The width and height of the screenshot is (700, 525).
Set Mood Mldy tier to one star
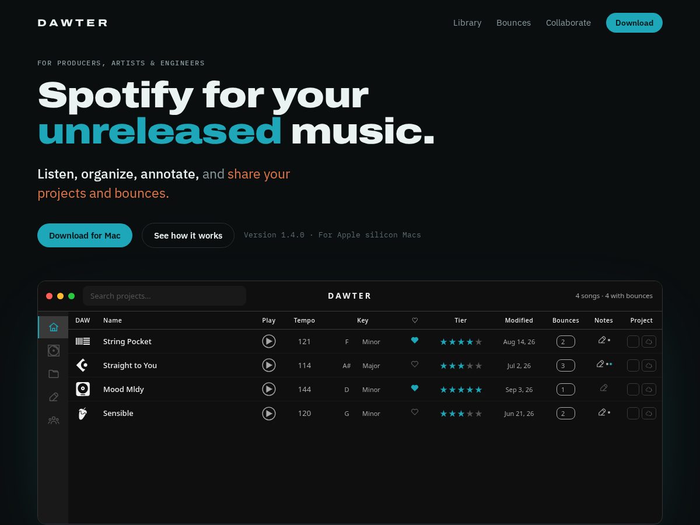point(443,390)
